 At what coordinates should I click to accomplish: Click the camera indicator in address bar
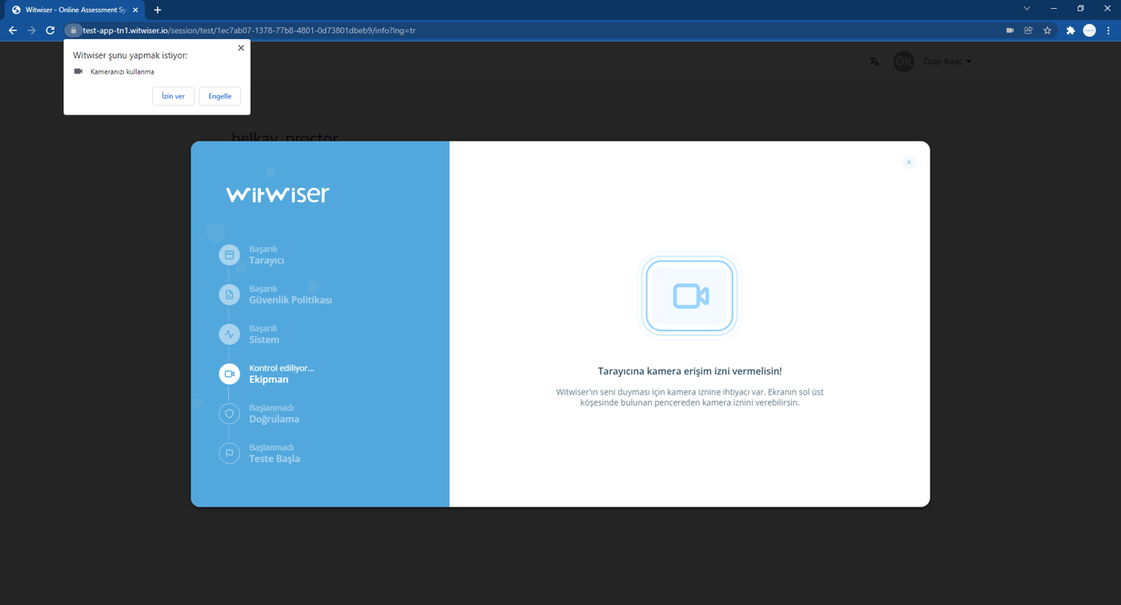(1010, 30)
